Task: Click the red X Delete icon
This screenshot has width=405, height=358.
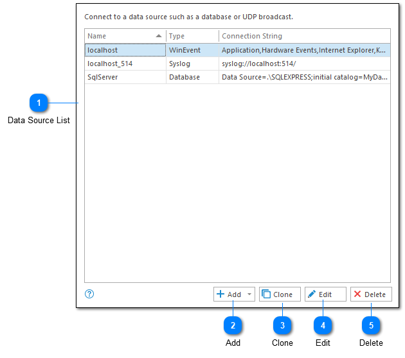Action: click(x=357, y=294)
